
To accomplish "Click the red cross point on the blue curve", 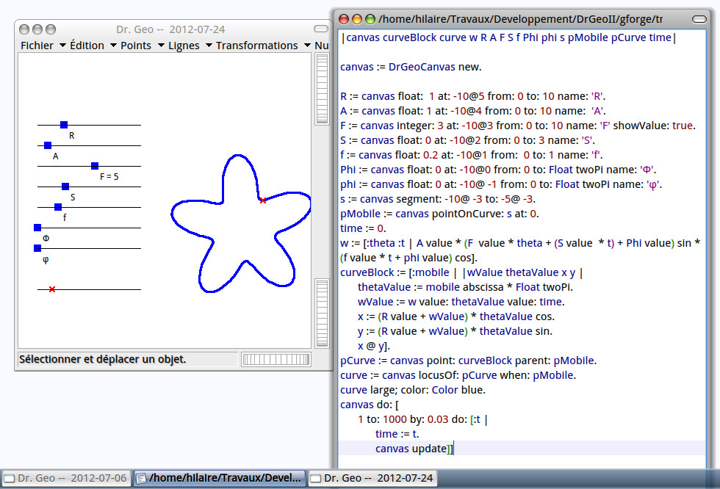I will pos(263,200).
